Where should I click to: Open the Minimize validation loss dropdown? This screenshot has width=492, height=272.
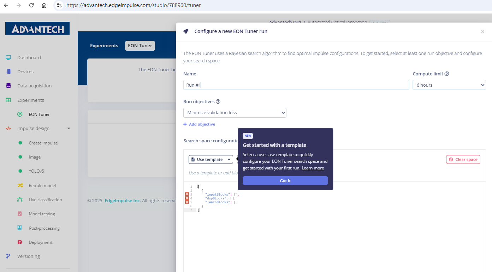point(235,113)
